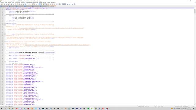
Task: Open the Editar menu
Action: pyautogui.click(x=6, y=2)
